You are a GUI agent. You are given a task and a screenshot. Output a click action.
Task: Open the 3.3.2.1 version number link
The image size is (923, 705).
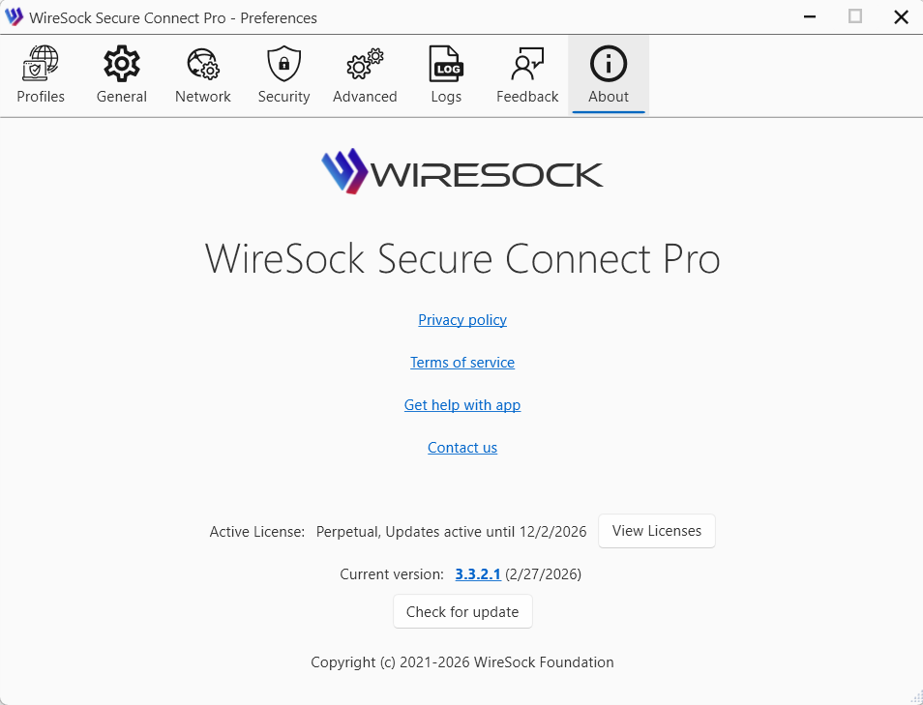point(478,574)
